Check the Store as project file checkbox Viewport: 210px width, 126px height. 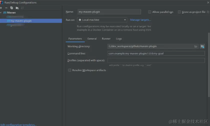click(179, 12)
